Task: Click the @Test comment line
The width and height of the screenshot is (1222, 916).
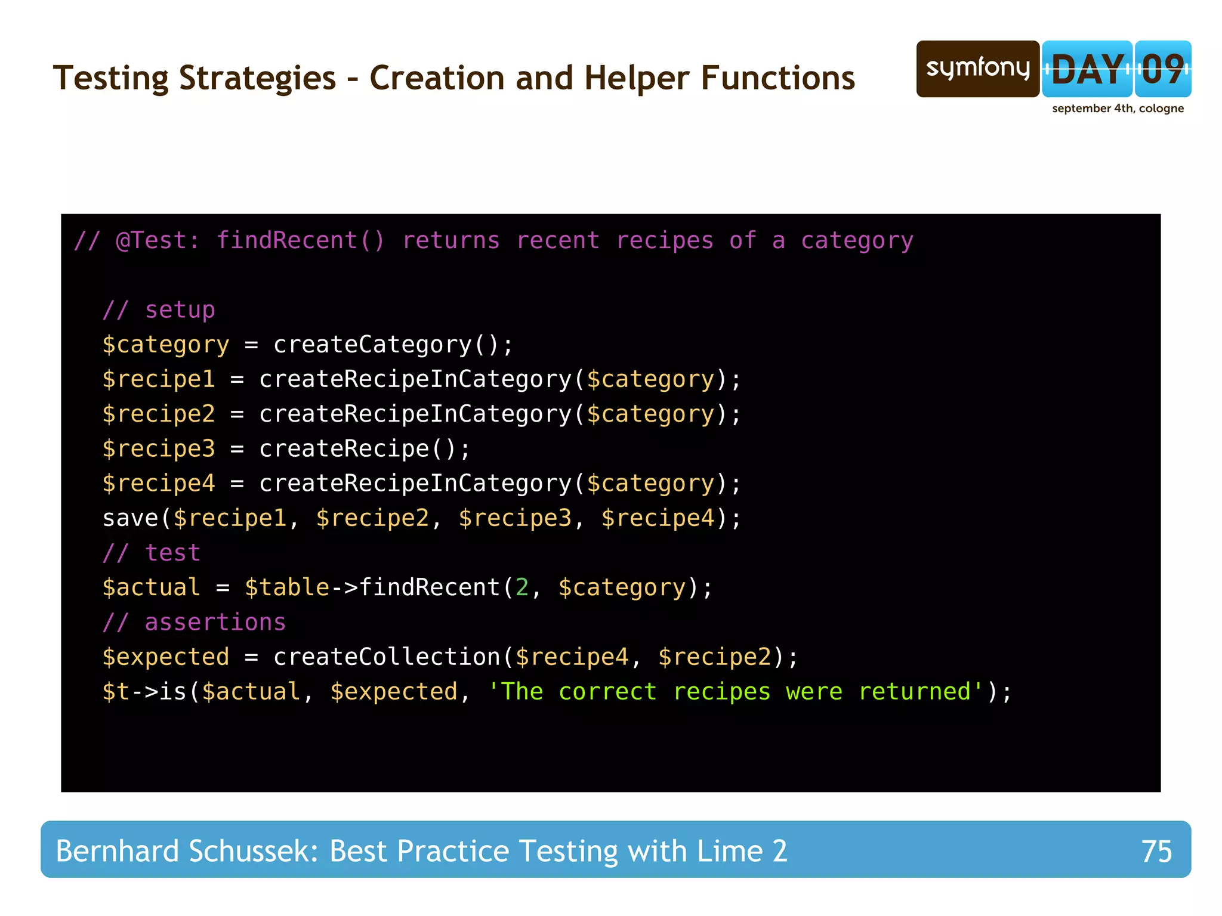Action: tap(493, 241)
